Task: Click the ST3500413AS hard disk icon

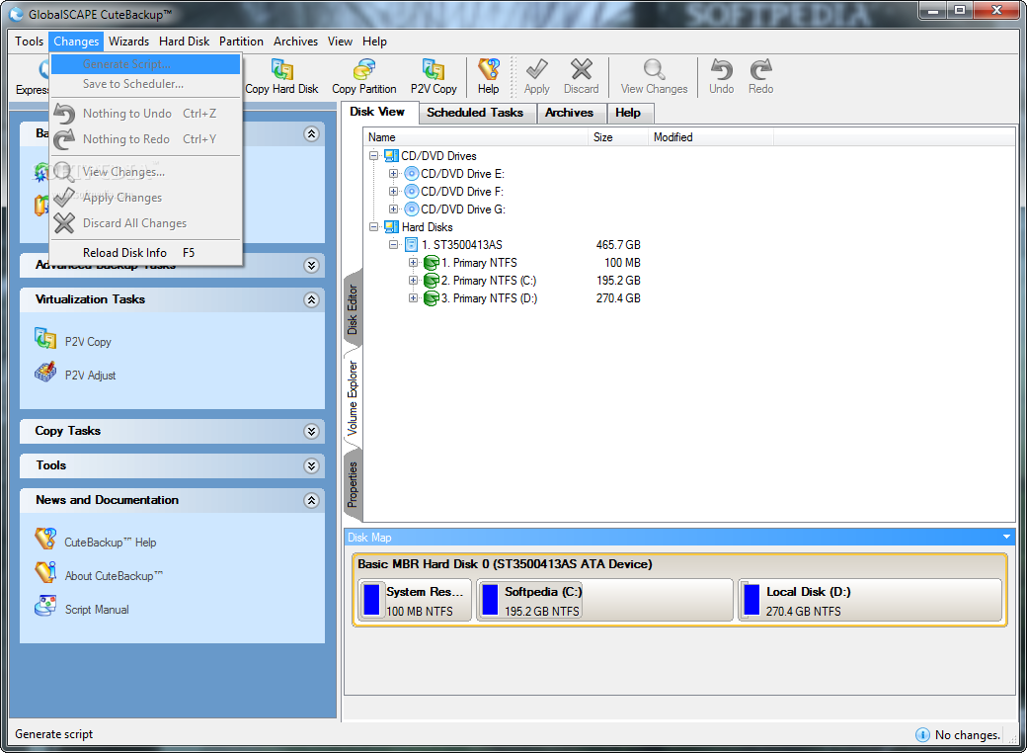Action: pyautogui.click(x=412, y=245)
